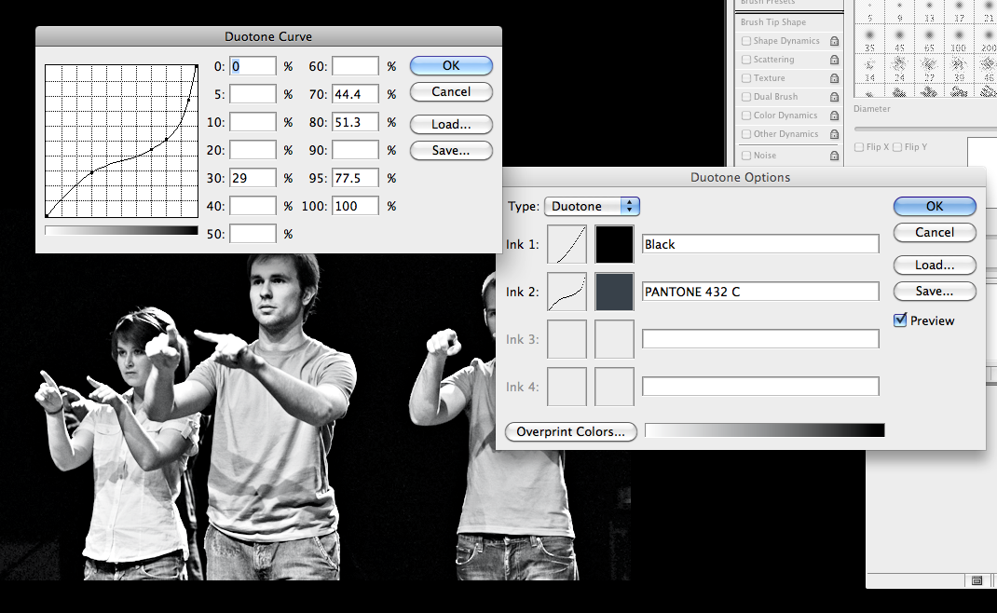Click the Ink 2 name field PANTONE 432 C
This screenshot has width=997, height=613.
pos(760,292)
